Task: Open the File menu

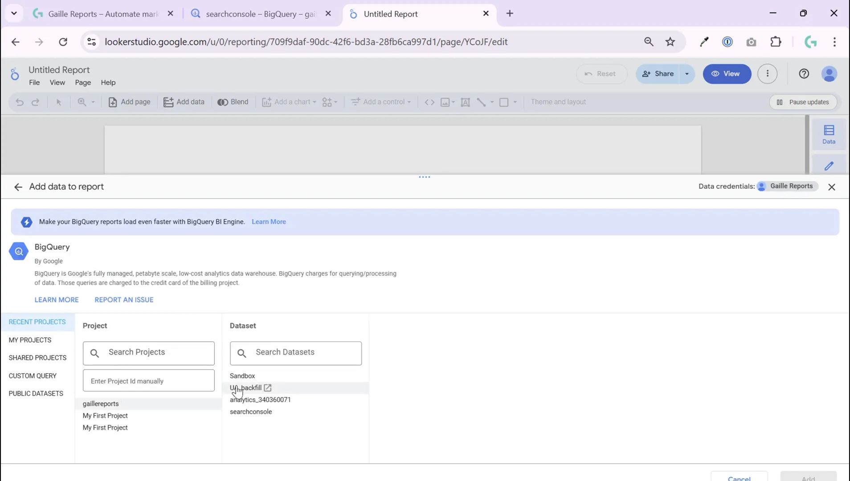Action: [x=34, y=83]
